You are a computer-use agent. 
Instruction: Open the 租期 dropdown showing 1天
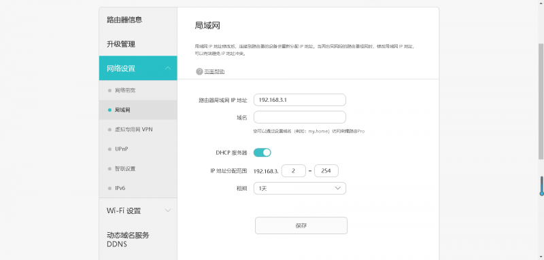point(300,188)
